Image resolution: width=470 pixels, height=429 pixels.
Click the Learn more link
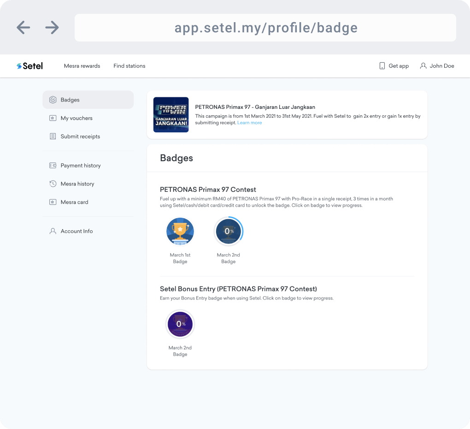coord(250,123)
